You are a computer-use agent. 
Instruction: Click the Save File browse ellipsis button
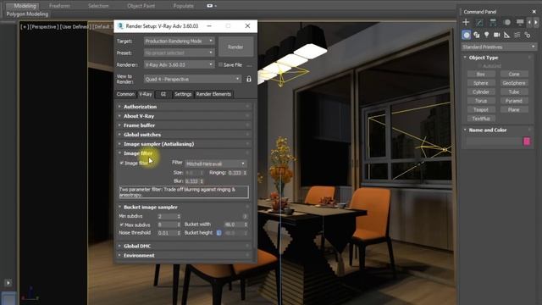[249, 65]
